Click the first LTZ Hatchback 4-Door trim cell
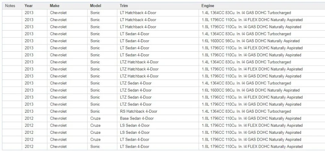The height and width of the screenshot is (152, 325). point(158,62)
